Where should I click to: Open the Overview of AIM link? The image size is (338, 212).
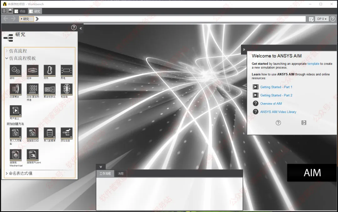pyautogui.click(x=271, y=104)
